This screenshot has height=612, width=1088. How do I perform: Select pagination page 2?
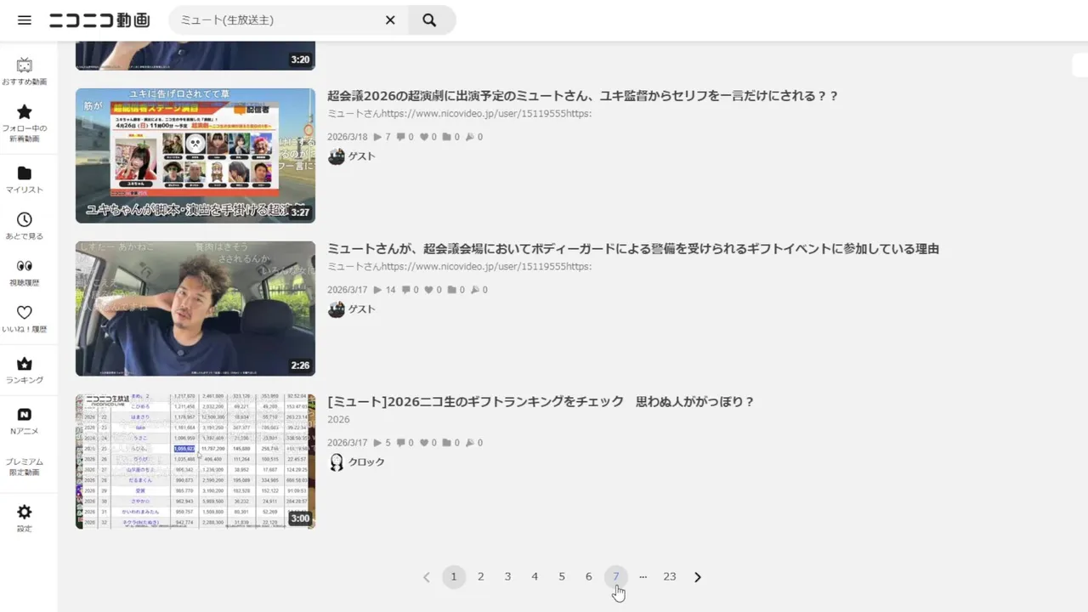[x=481, y=577]
